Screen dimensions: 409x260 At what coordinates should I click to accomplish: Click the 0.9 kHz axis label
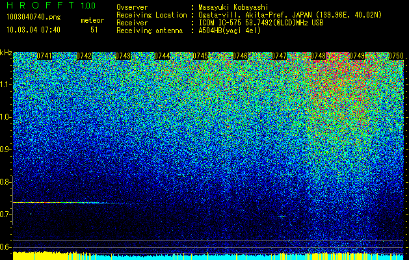tap(5, 149)
